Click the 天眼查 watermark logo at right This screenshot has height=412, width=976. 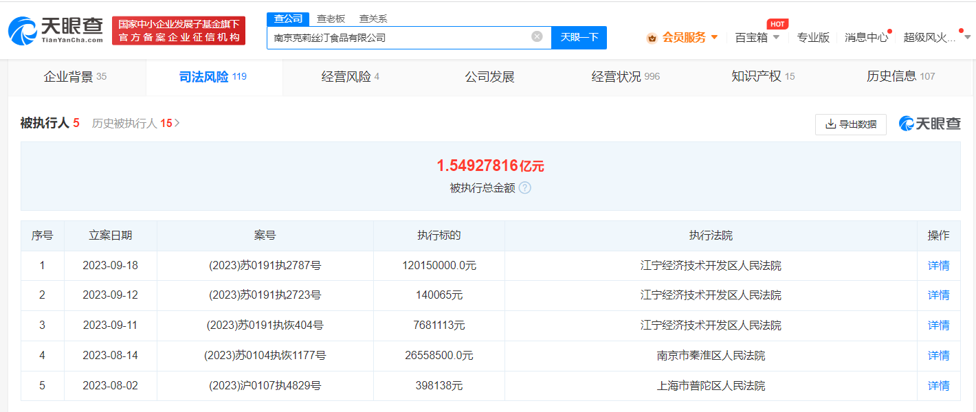click(x=930, y=124)
